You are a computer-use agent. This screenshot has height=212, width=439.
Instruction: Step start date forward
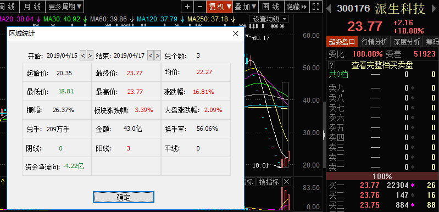pos(90,55)
